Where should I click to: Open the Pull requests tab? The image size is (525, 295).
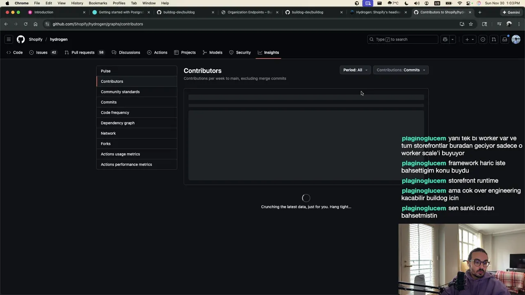(x=84, y=52)
